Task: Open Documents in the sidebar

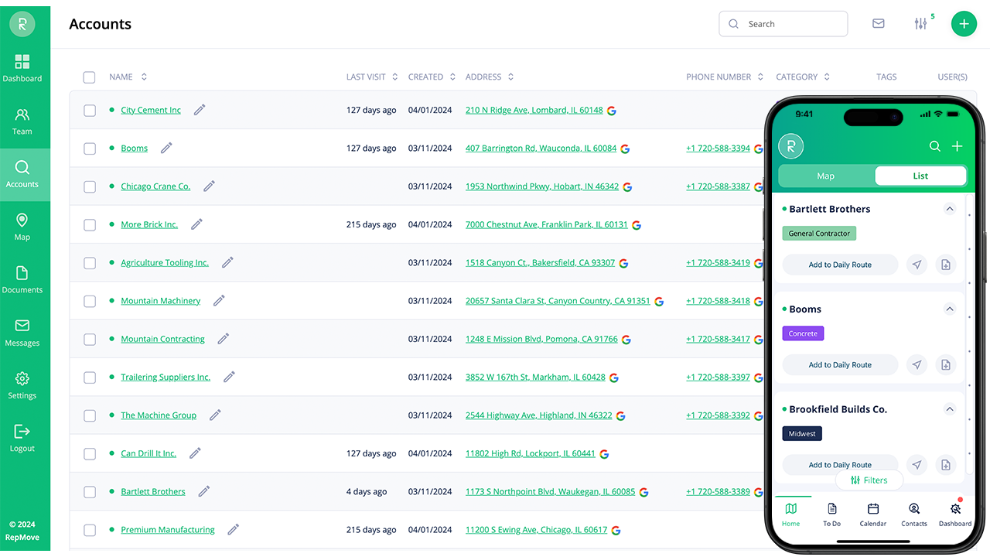Action: coord(22,280)
